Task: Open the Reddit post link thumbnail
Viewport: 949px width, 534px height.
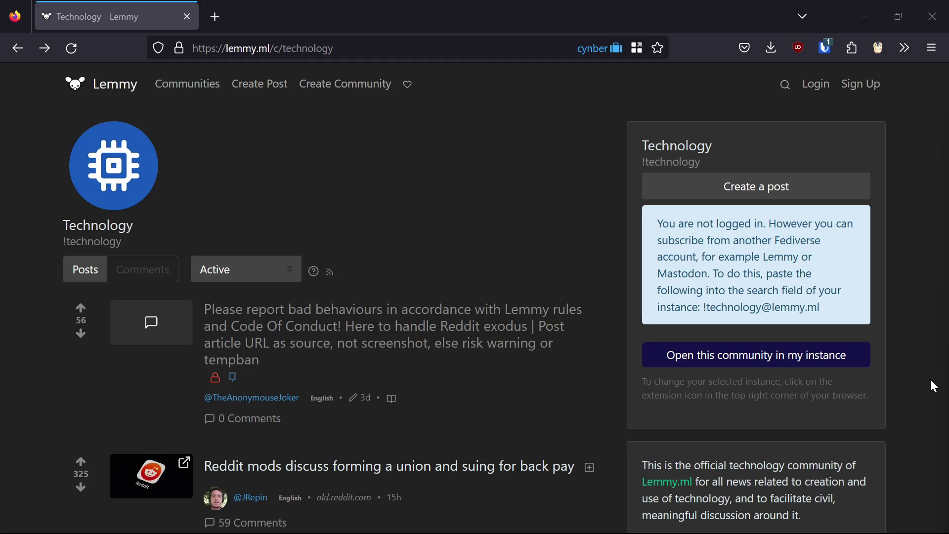Action: click(151, 476)
